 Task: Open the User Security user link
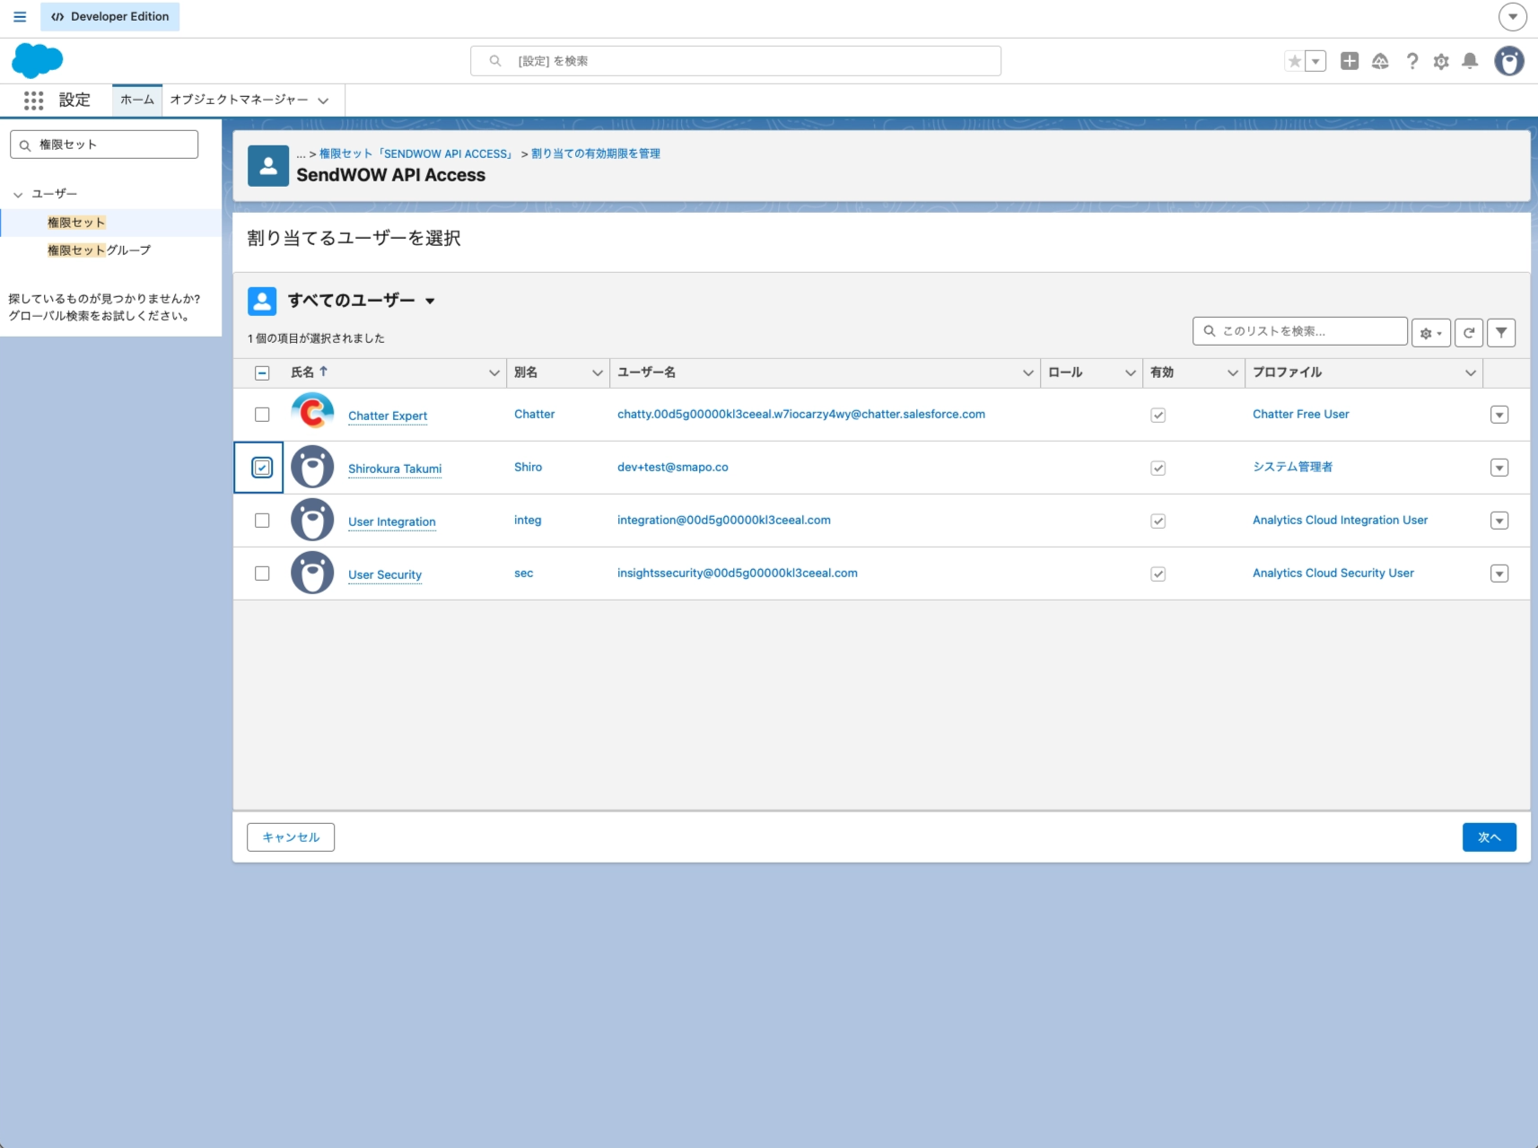point(385,574)
